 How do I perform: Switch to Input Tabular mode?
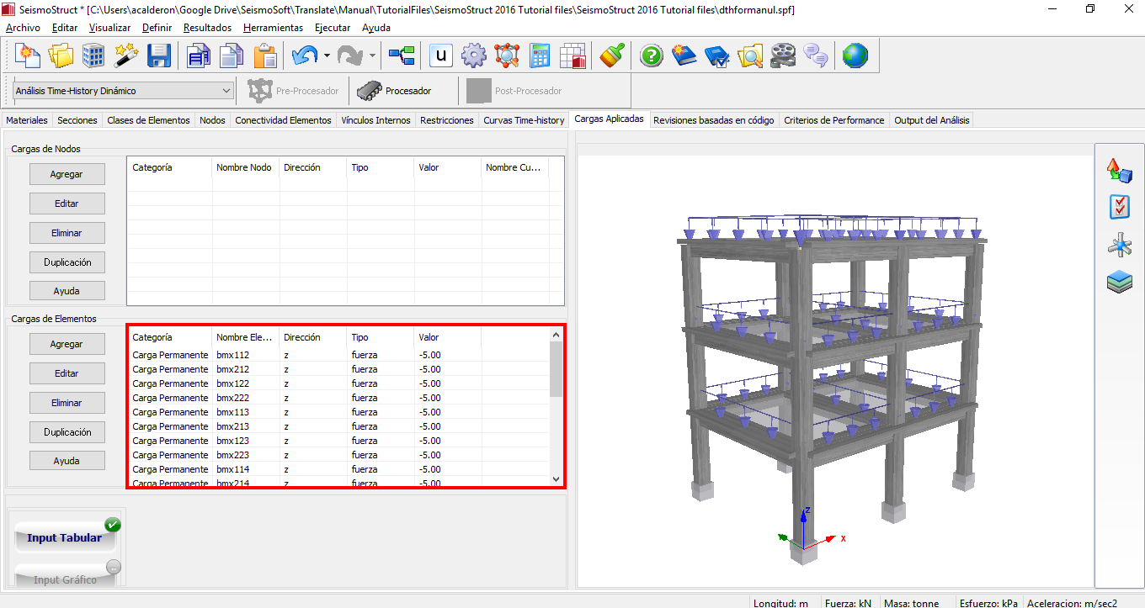pos(65,537)
